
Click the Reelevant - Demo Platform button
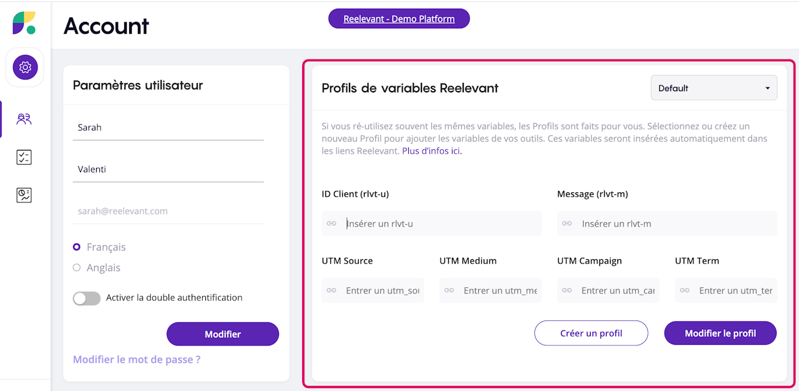[x=399, y=19]
